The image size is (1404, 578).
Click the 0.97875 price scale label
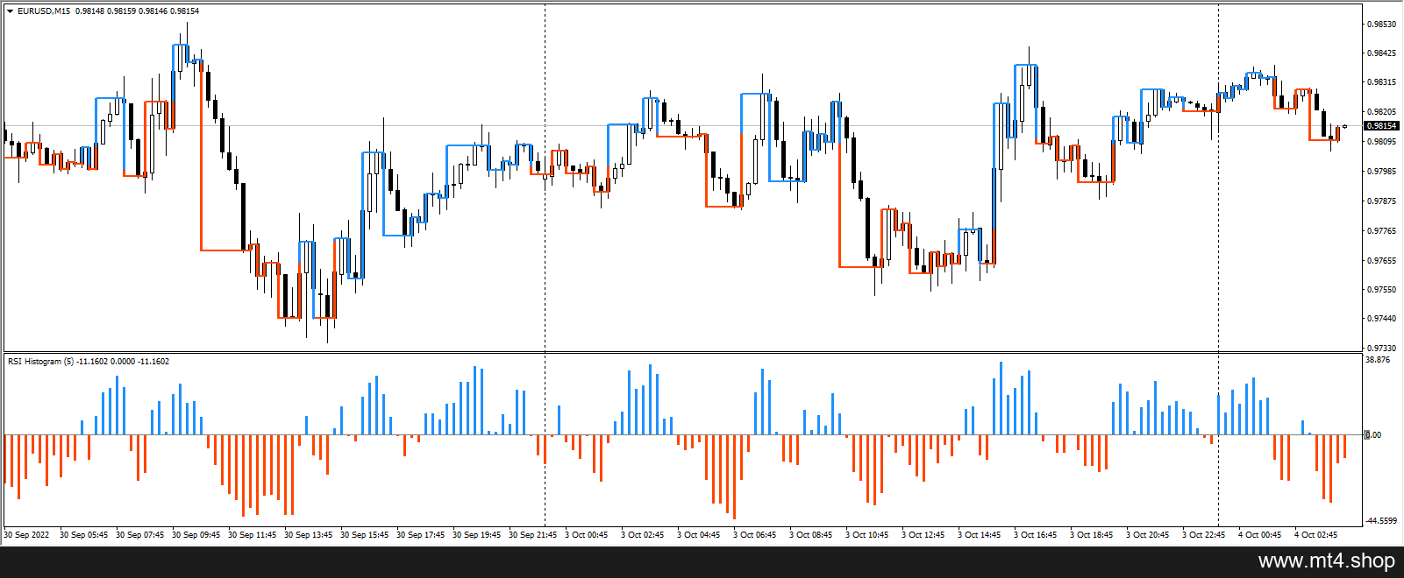(1382, 201)
